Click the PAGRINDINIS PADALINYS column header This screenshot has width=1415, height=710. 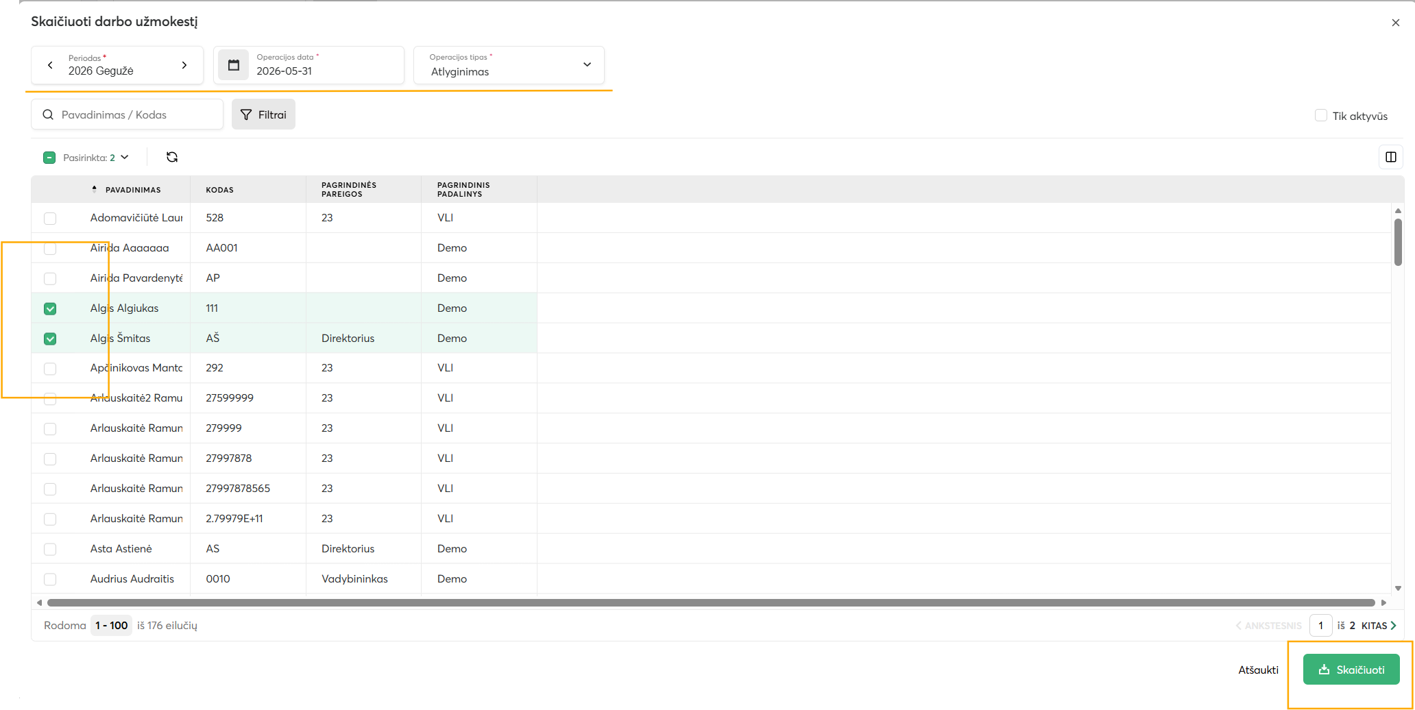click(x=463, y=190)
